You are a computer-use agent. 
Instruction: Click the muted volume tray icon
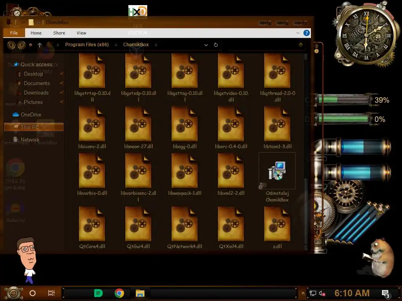(x=322, y=293)
